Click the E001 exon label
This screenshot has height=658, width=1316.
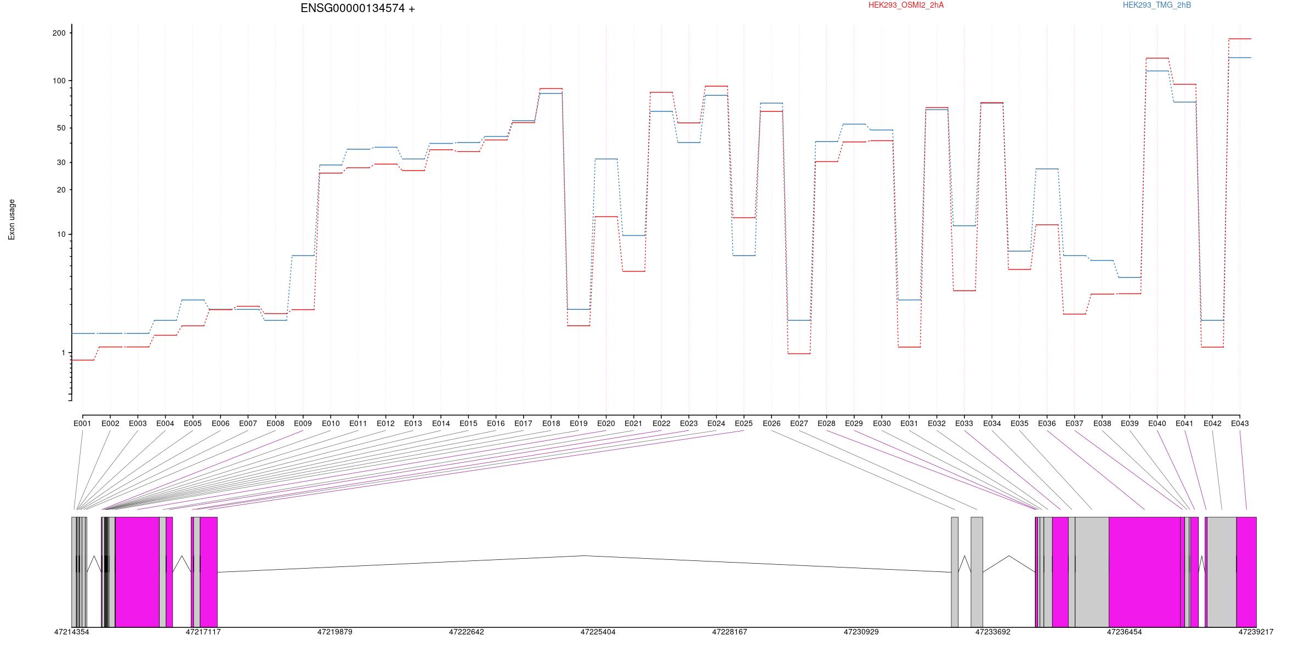tap(82, 423)
